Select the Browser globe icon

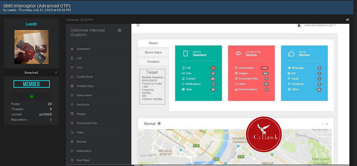72,142
